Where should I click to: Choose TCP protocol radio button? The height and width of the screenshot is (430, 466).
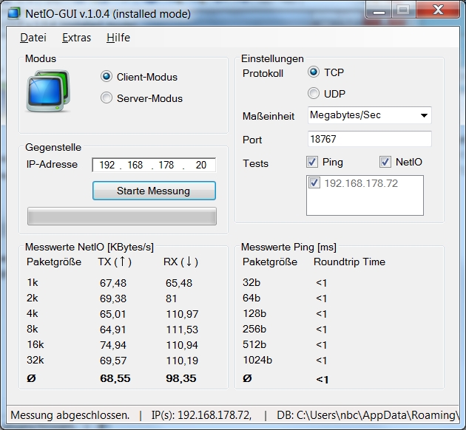[313, 72]
